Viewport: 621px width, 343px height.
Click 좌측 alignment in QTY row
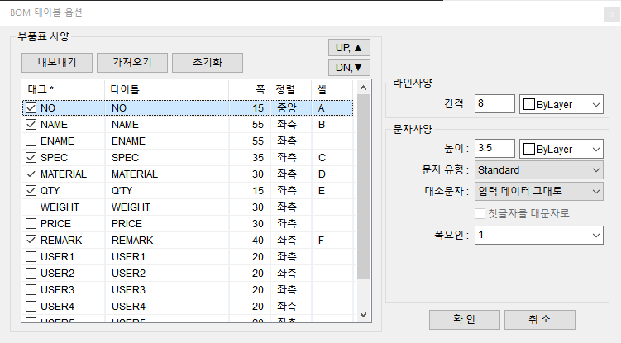click(x=287, y=191)
